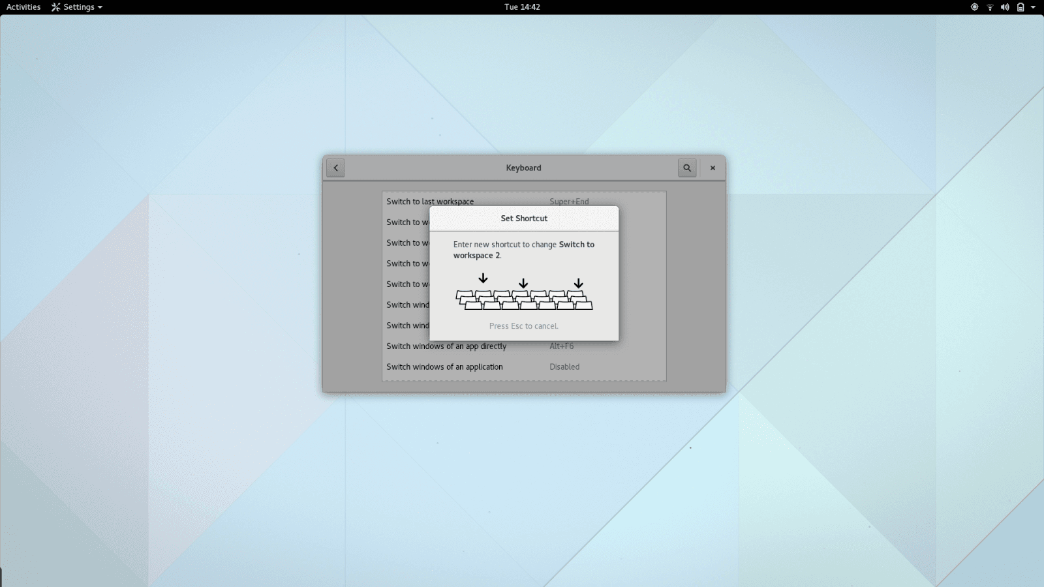
Task: Select the Switch windows of an app directly row
Action: [x=446, y=346]
